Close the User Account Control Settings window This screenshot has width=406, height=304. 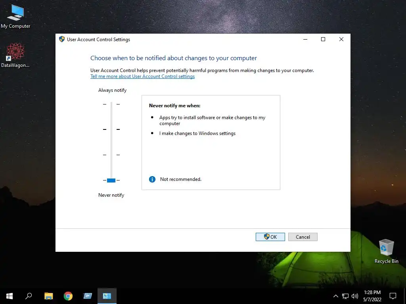click(341, 39)
